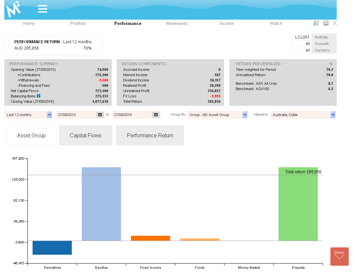Go to the Portfolio menu item
The image size is (355, 274).
coord(78,23)
